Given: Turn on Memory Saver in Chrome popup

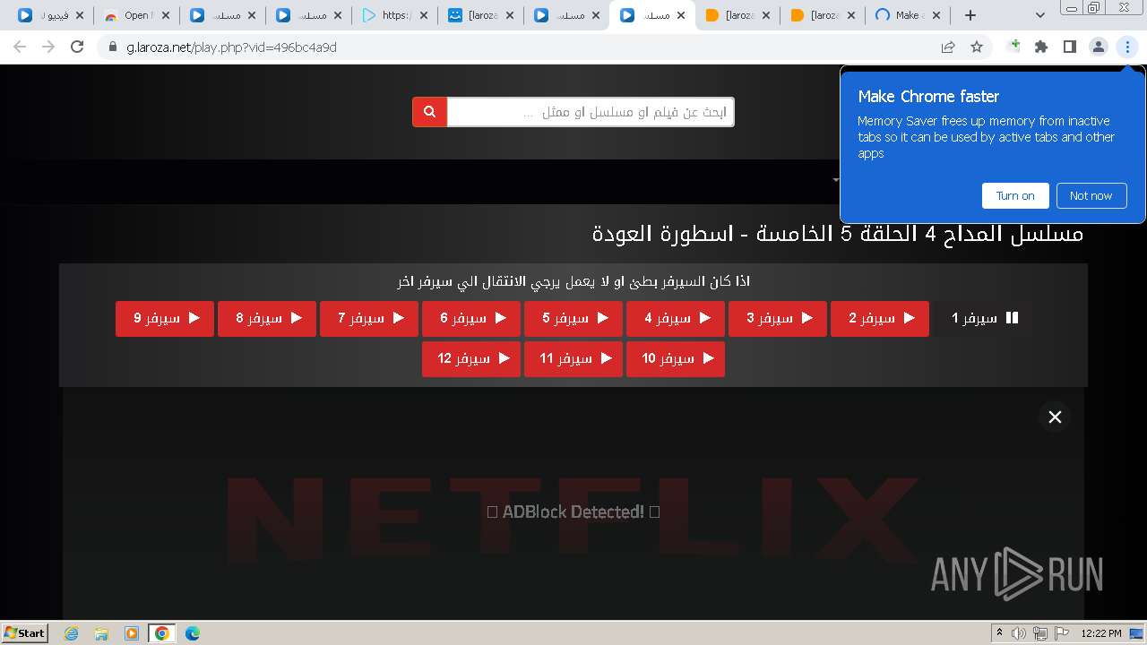Looking at the screenshot, I should (1015, 195).
